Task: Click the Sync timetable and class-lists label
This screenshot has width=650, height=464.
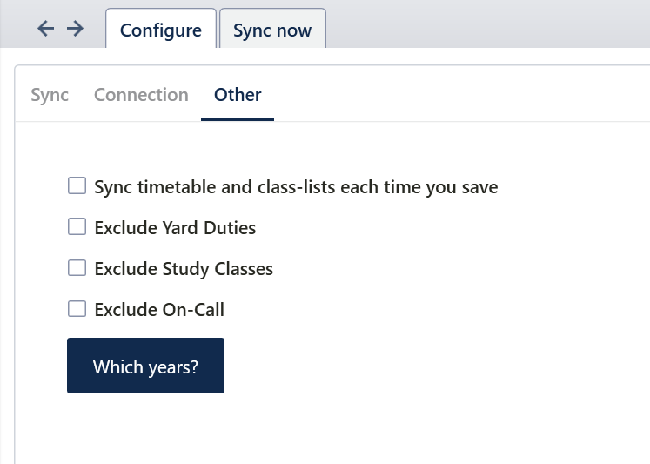Action: [296, 187]
